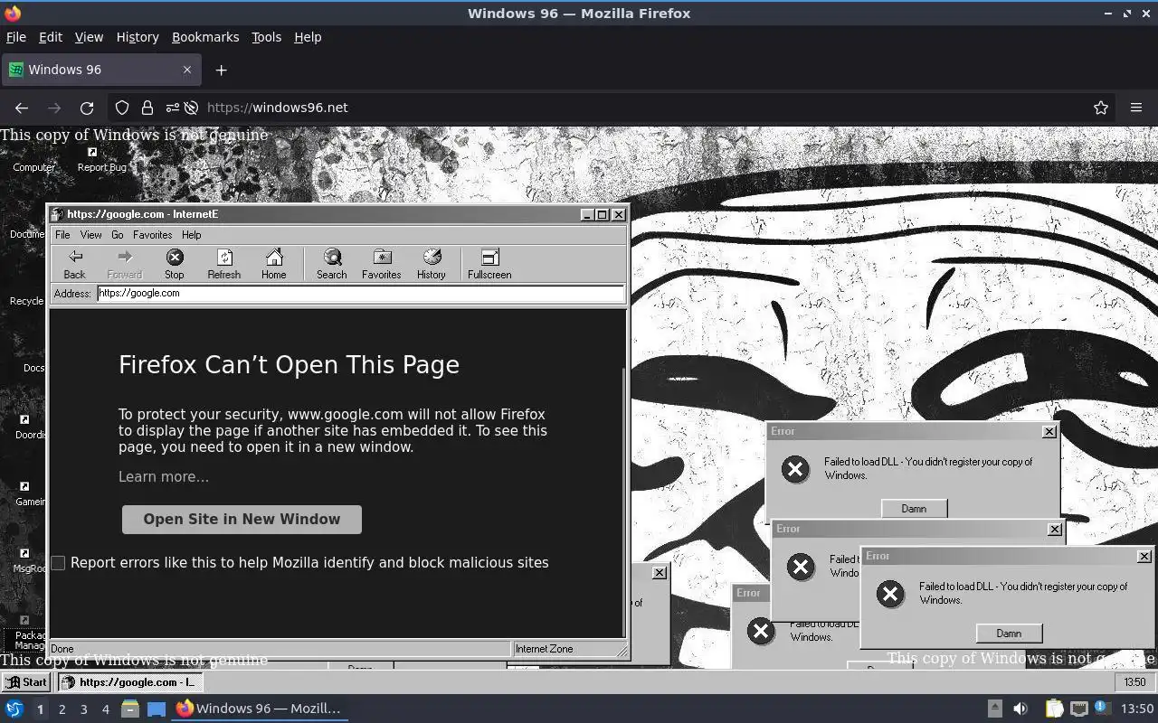This screenshot has height=723, width=1158.
Task: Open the Firefox hamburger menu
Action: point(1136,108)
